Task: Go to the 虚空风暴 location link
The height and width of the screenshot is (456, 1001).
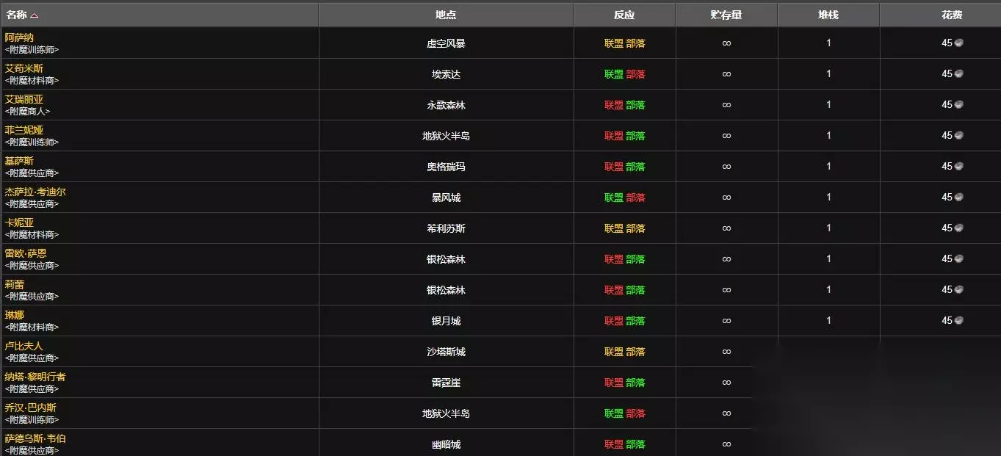Action: pyautogui.click(x=446, y=43)
